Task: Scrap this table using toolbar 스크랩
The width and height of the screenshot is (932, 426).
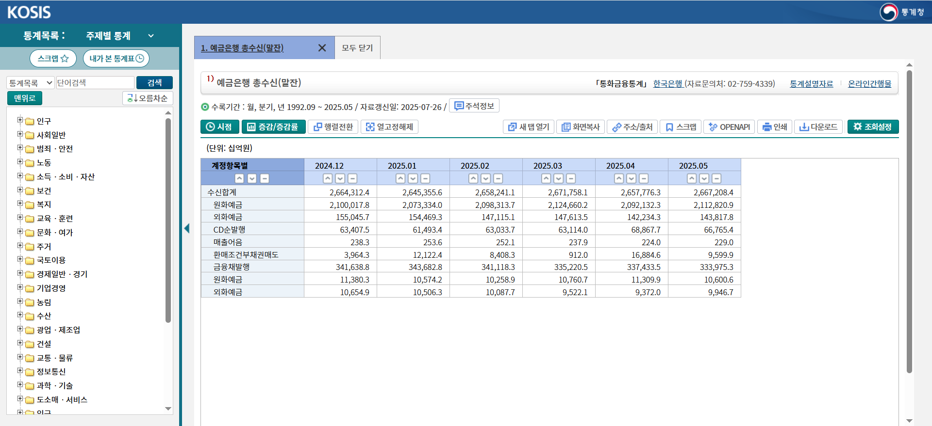Action: point(681,126)
